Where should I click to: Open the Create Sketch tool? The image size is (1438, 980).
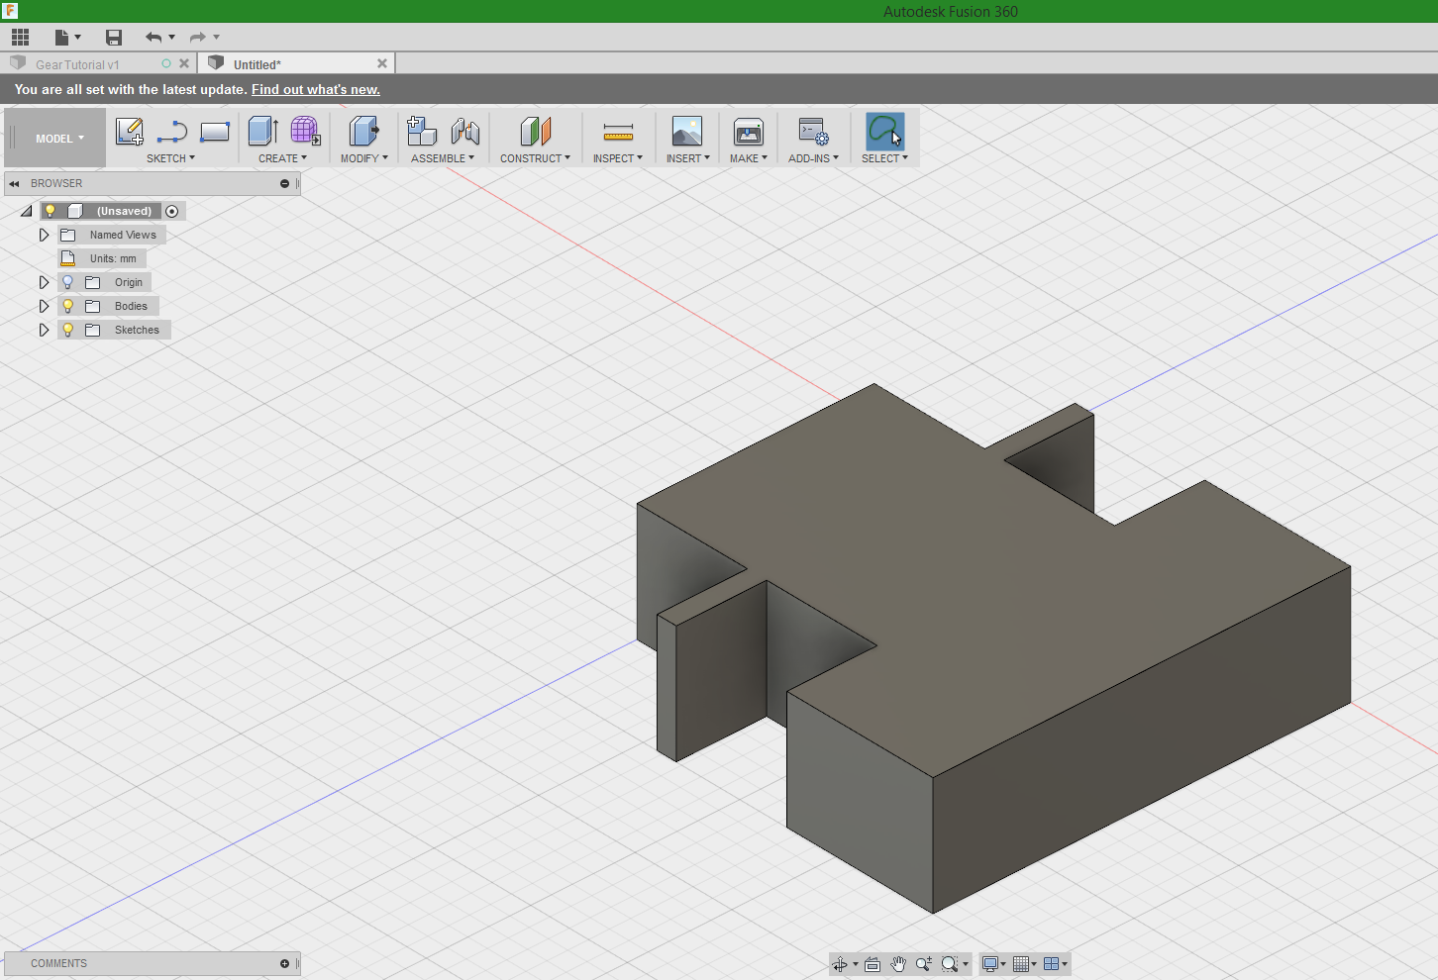(129, 132)
